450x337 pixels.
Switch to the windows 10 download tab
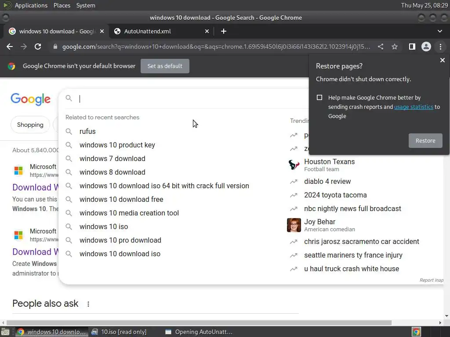click(x=56, y=31)
